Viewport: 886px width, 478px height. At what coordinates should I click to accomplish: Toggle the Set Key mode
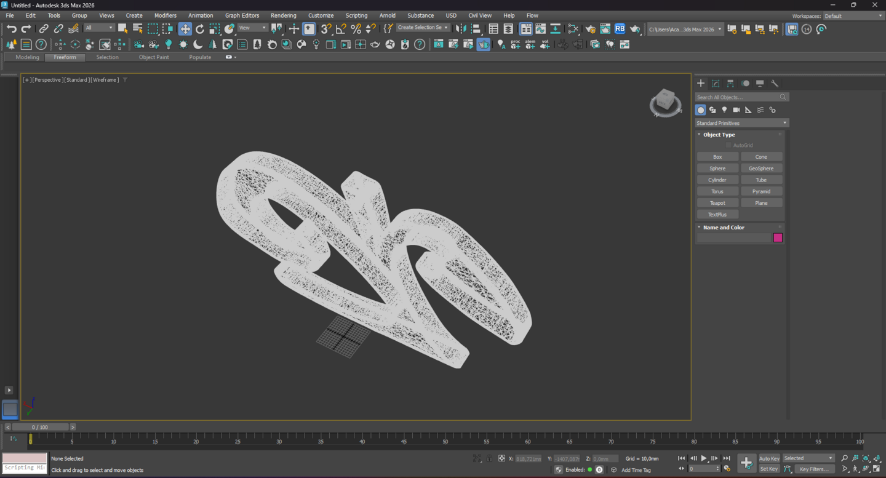769,469
